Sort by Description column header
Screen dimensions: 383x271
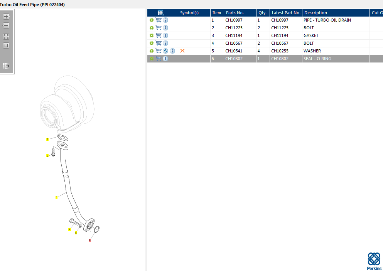click(336, 13)
